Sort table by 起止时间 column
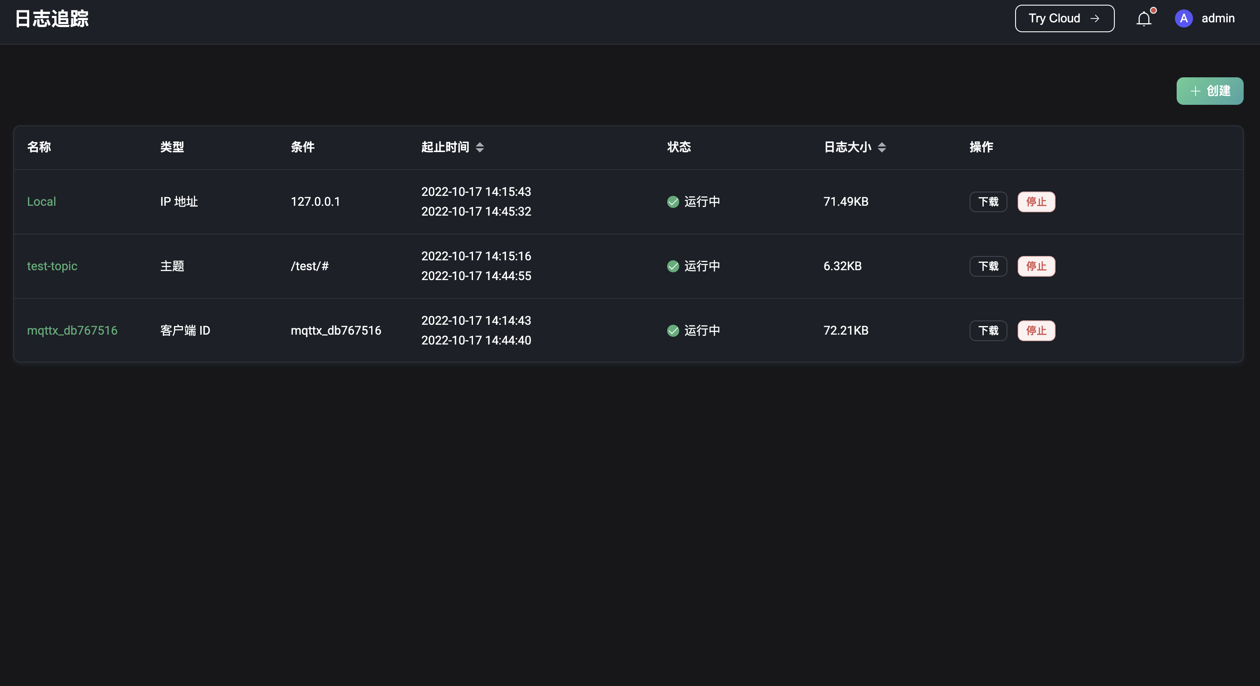 point(479,147)
